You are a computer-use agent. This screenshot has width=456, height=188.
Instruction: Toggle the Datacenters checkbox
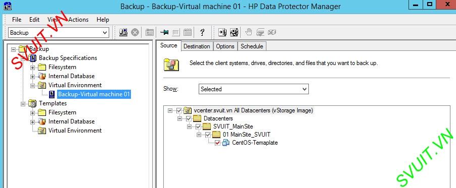tap(189, 118)
